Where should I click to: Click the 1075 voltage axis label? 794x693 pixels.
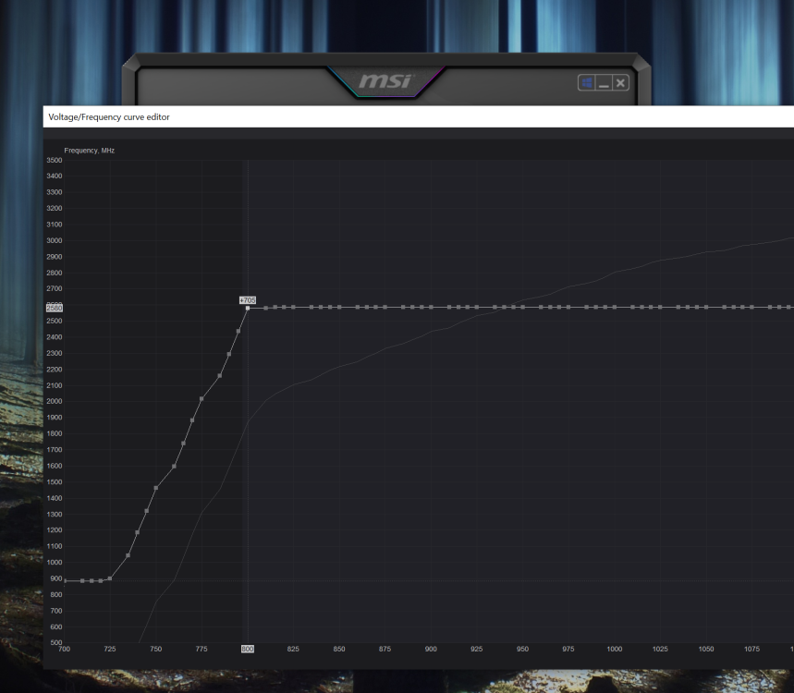coord(752,649)
